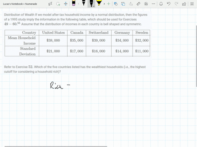Viewport: 197px width, 147px height.
Task: Click the $17,000 standard deviation cell
Action: 77,51
